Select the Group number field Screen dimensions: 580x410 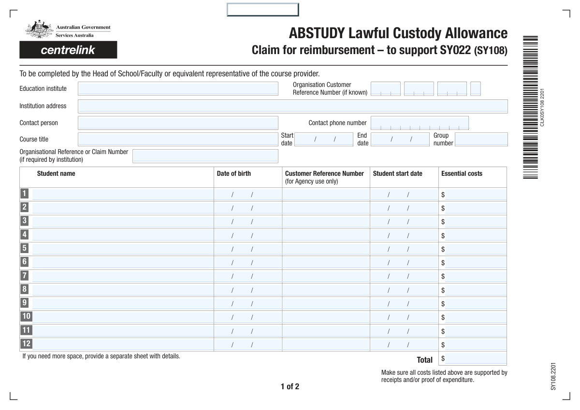click(x=481, y=140)
